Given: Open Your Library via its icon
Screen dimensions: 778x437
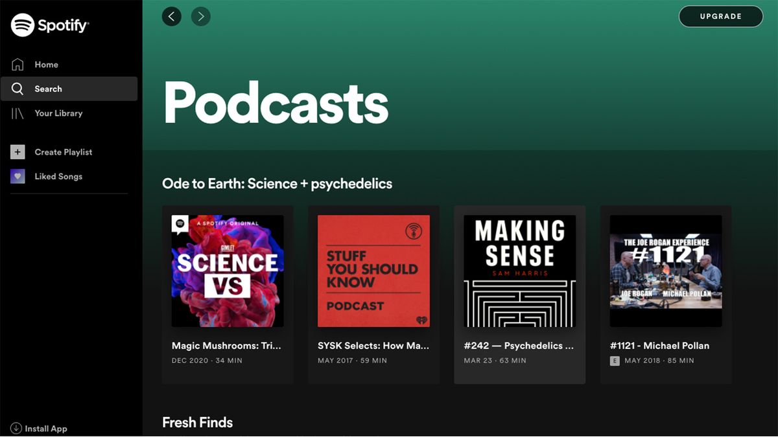Looking at the screenshot, I should 18,113.
